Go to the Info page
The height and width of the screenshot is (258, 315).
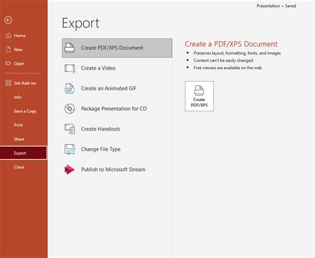(x=17, y=97)
